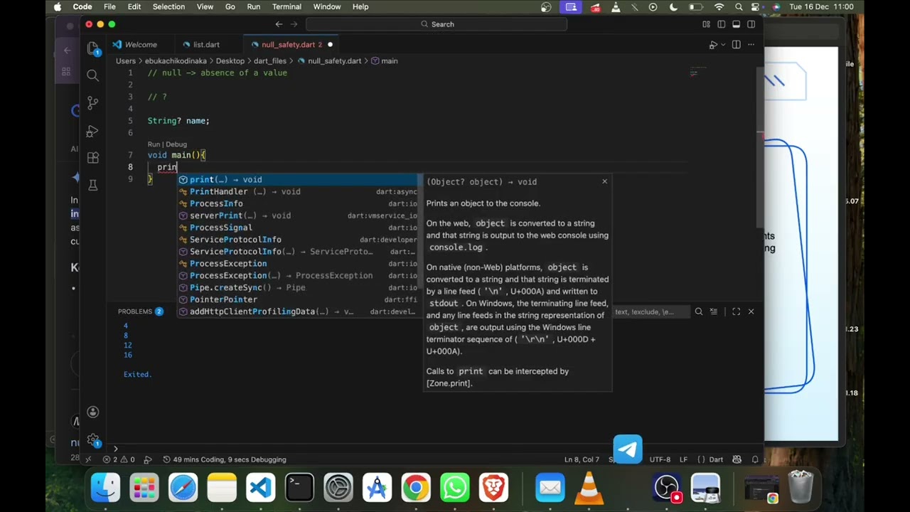The height and width of the screenshot is (512, 910).
Task: Click the Search command center field
Action: [x=437, y=24]
